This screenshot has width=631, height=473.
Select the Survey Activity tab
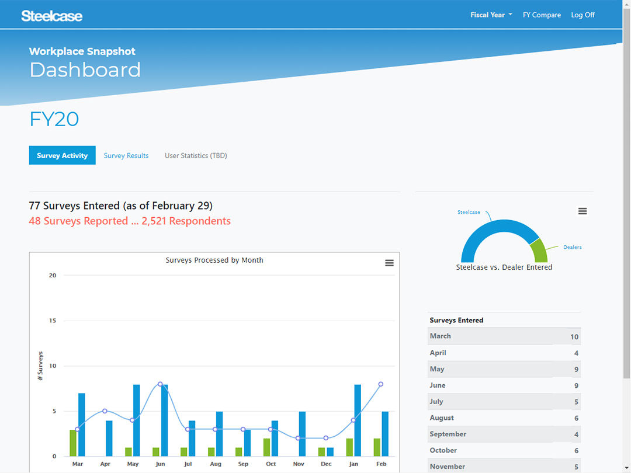coord(63,155)
